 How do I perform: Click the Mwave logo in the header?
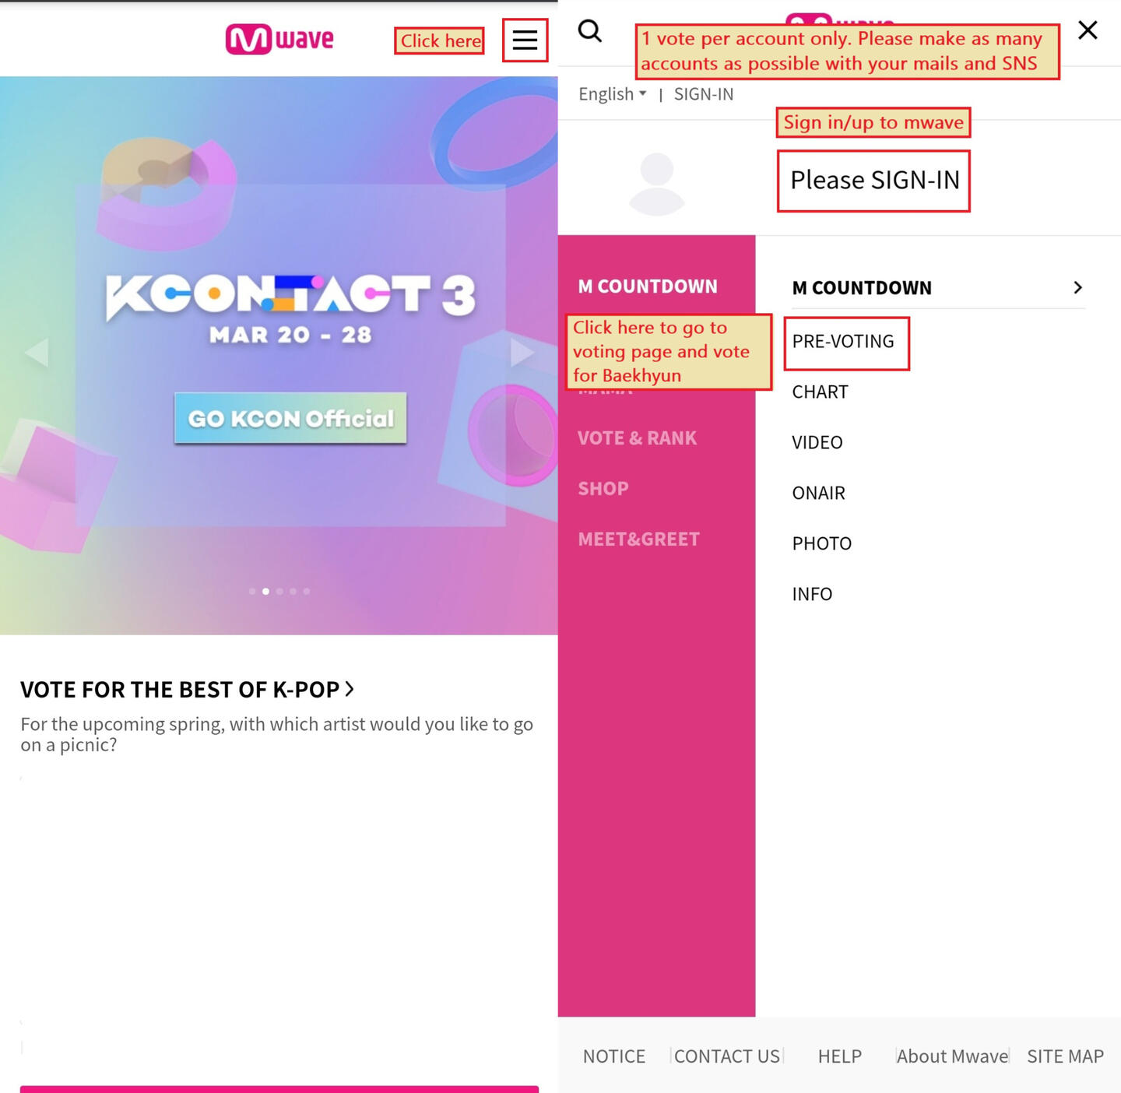[279, 39]
